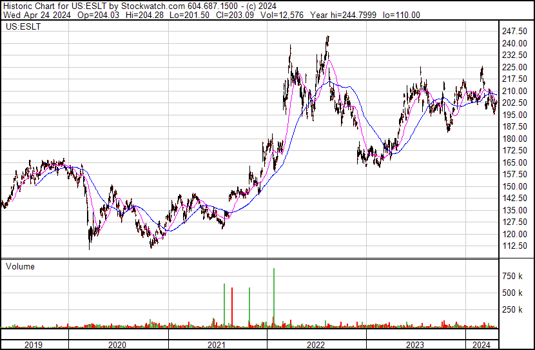Click the 165.00 price axis label
The width and height of the screenshot is (535, 350).
tap(514, 162)
